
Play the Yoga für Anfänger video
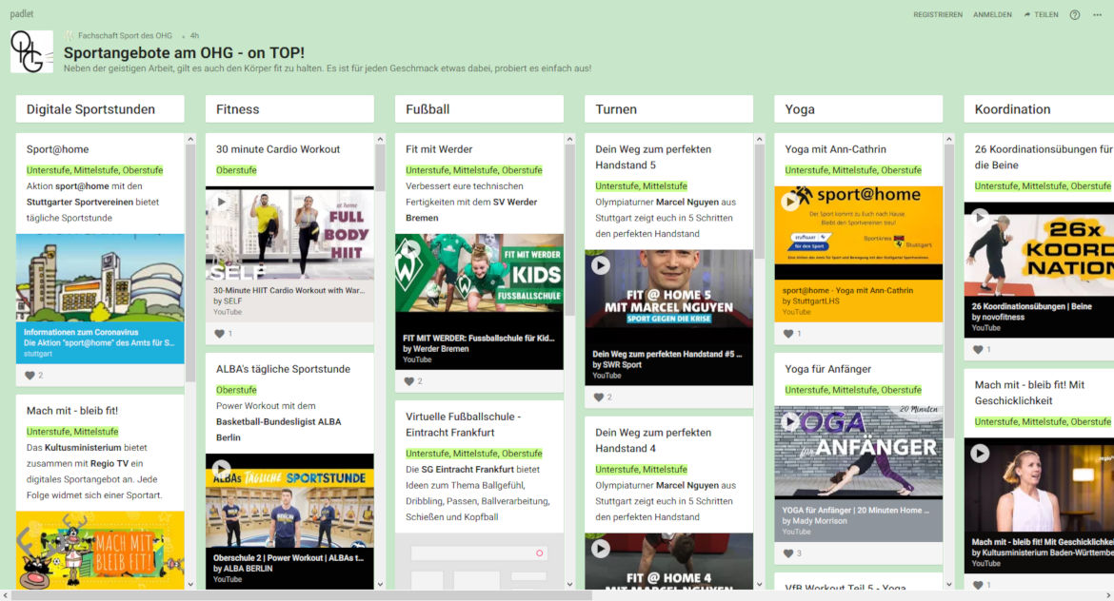790,422
